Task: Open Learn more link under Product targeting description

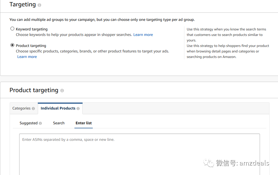Action: 27,57
